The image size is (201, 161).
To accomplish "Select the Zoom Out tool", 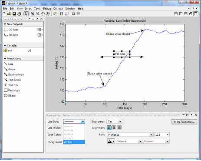I will [x=38, y=14].
